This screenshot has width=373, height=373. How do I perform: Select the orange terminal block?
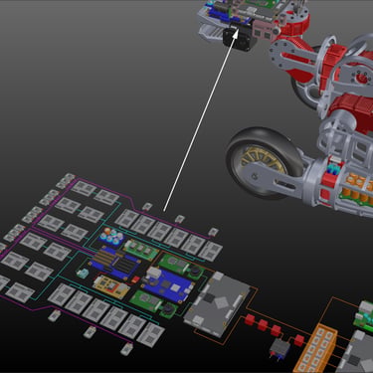[x=315, y=348]
